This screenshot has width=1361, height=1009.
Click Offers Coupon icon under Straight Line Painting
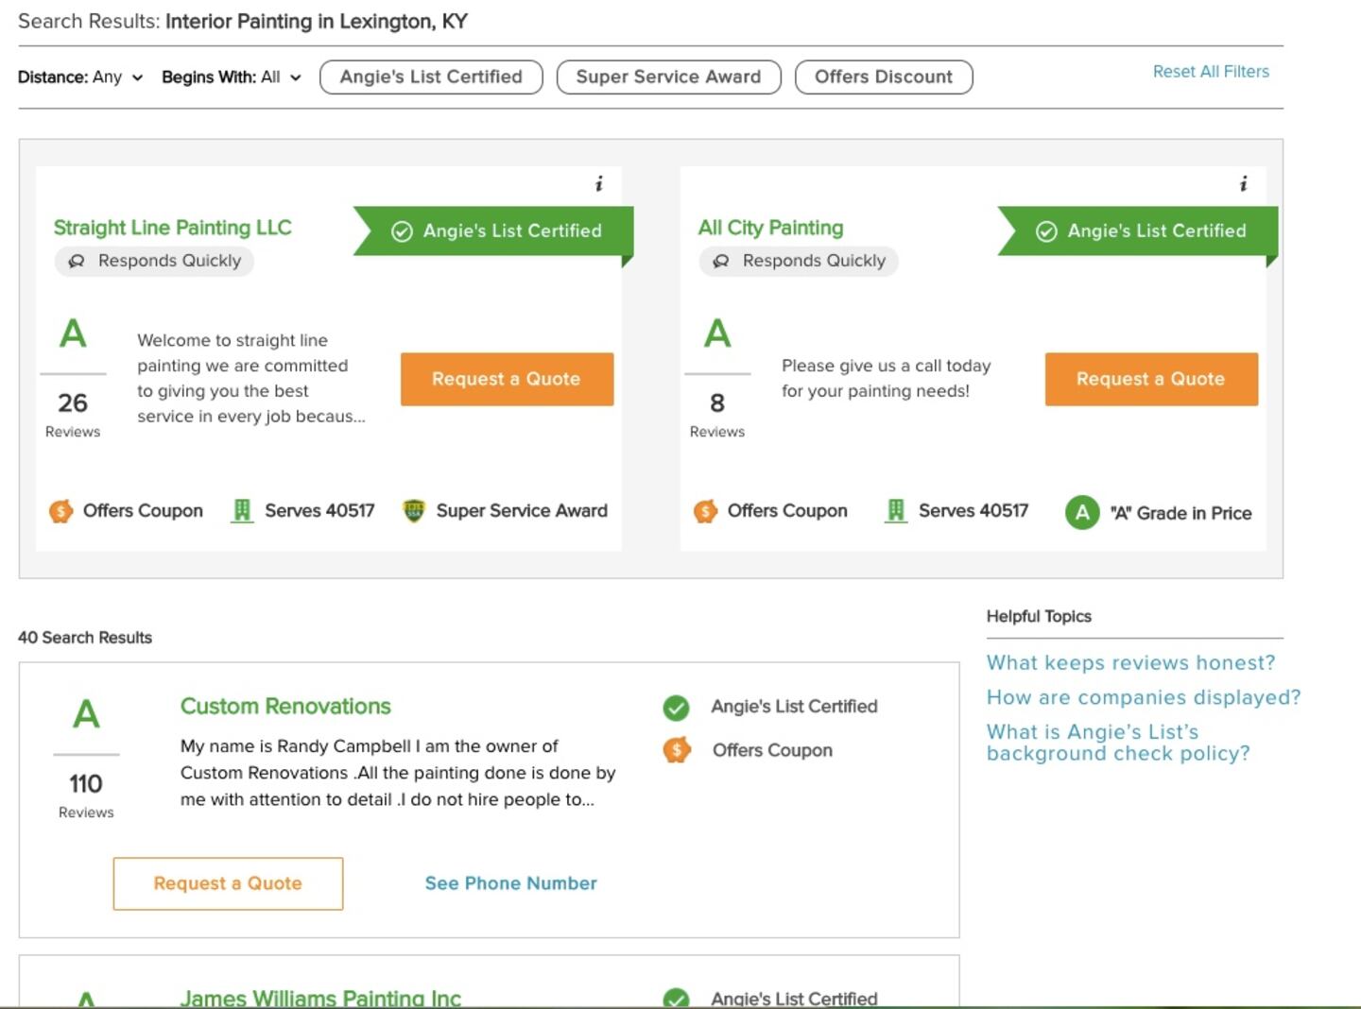61,511
